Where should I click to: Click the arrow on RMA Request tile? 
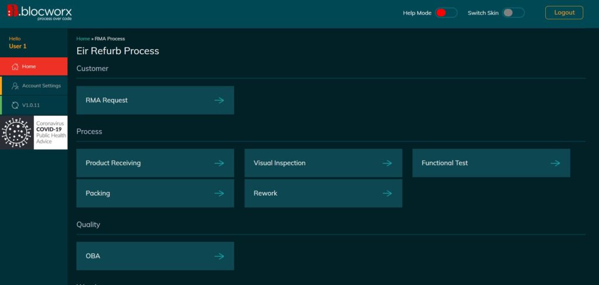(219, 100)
